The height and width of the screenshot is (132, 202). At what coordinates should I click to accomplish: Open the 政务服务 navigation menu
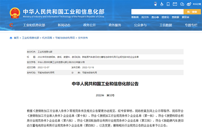click(x=115, y=25)
